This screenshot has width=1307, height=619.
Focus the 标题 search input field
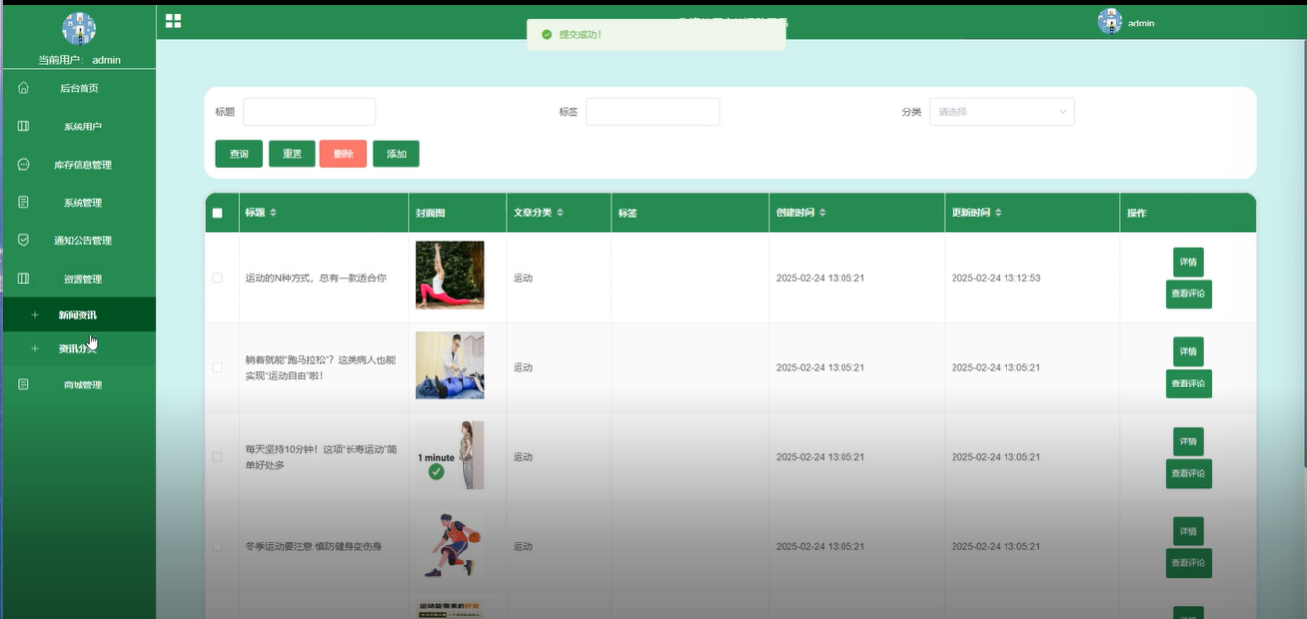click(309, 112)
